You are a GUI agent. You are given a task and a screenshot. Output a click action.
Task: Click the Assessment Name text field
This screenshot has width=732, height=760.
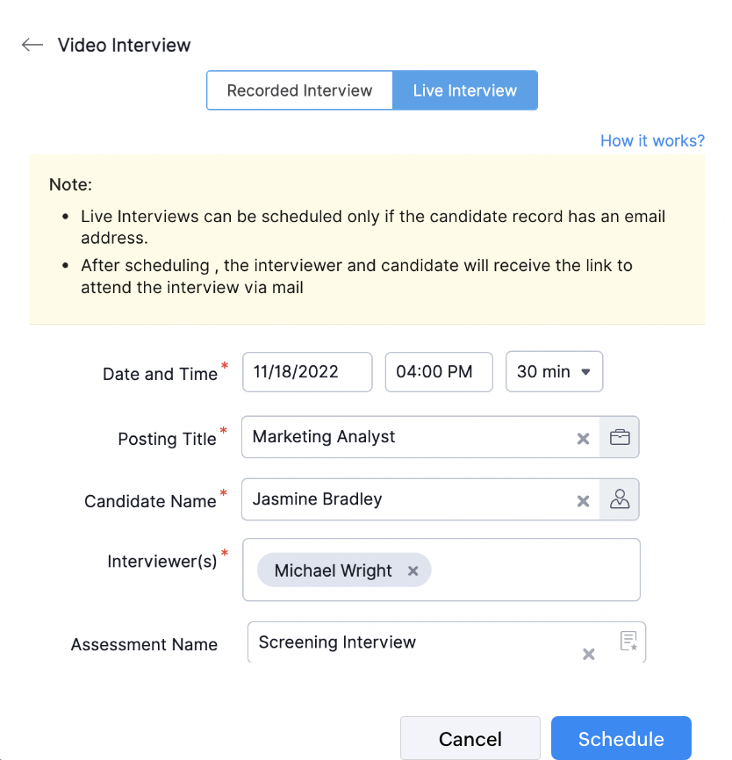point(413,642)
